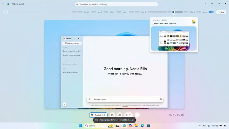Activate Click to Do sparkle icon
229x129 pixels.
coord(112,115)
